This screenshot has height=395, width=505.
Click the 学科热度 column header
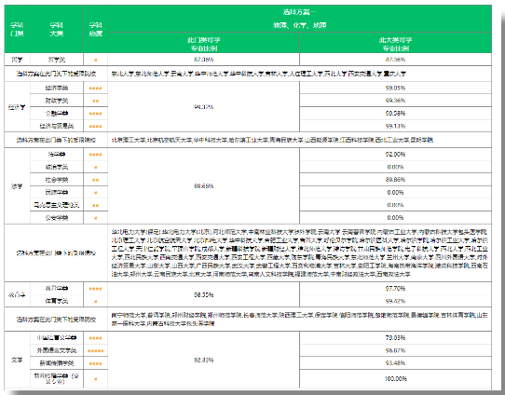[95, 29]
